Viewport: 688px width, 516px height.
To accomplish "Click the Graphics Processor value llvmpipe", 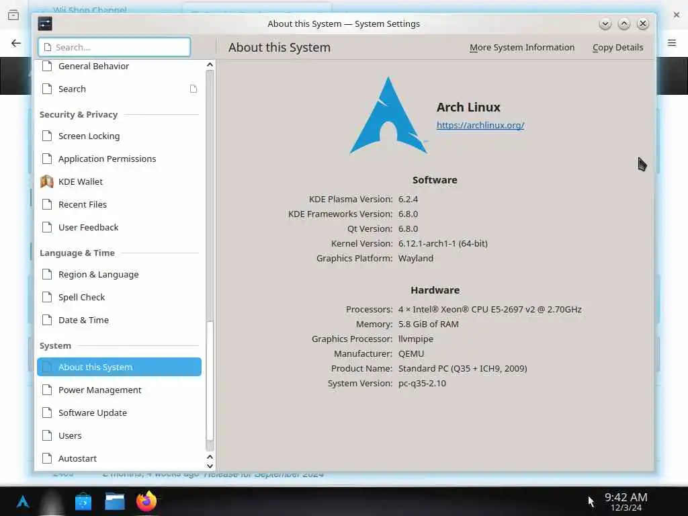I will click(x=415, y=339).
